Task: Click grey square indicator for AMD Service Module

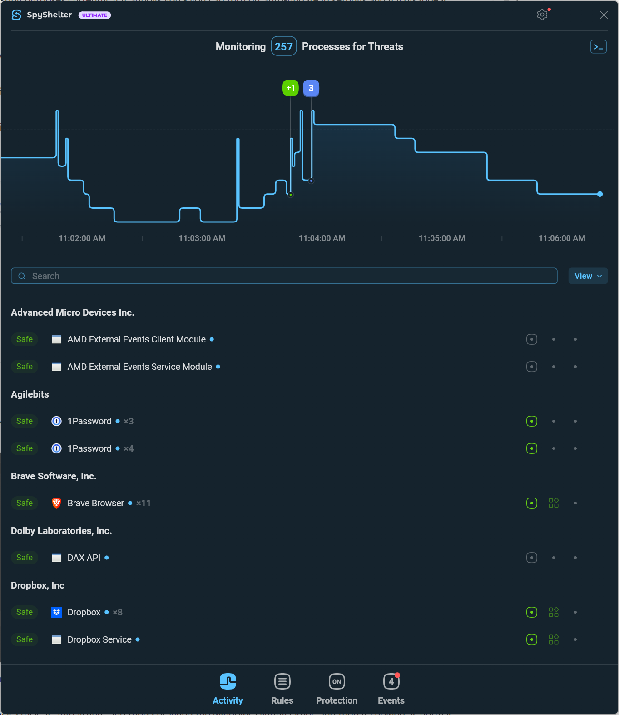Action: pyautogui.click(x=532, y=367)
